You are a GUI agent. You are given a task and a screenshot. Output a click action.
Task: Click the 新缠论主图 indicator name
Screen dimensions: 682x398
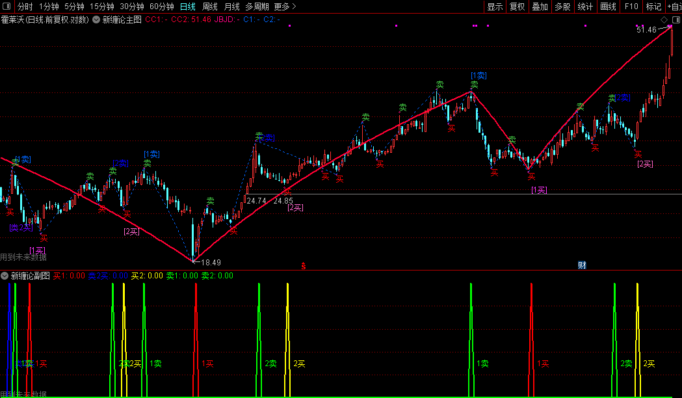(x=122, y=20)
